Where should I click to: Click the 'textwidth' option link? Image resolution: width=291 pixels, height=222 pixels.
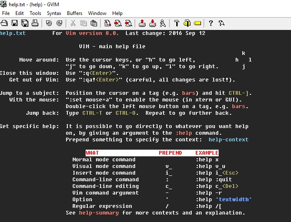pos(234,200)
